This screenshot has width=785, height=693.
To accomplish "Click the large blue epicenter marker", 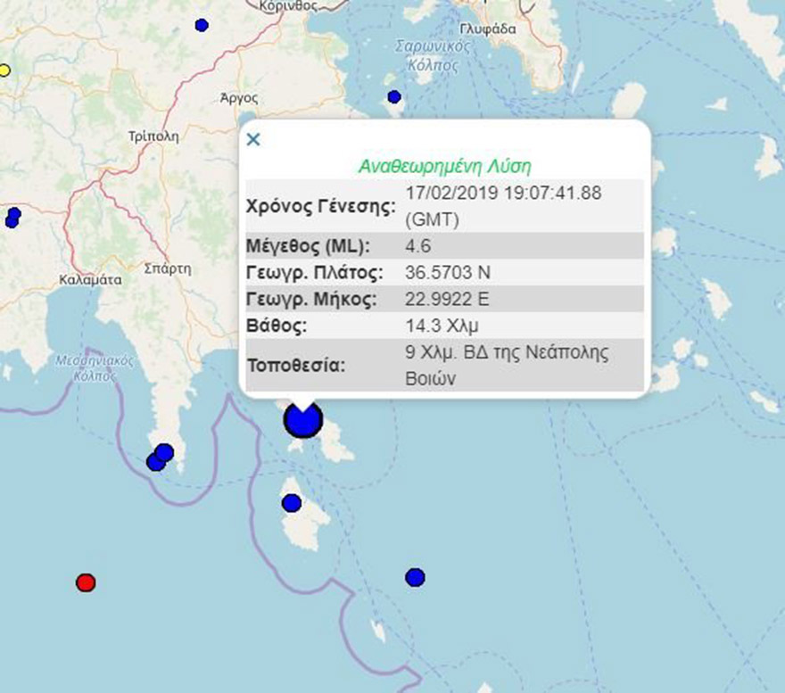I will tap(302, 418).
